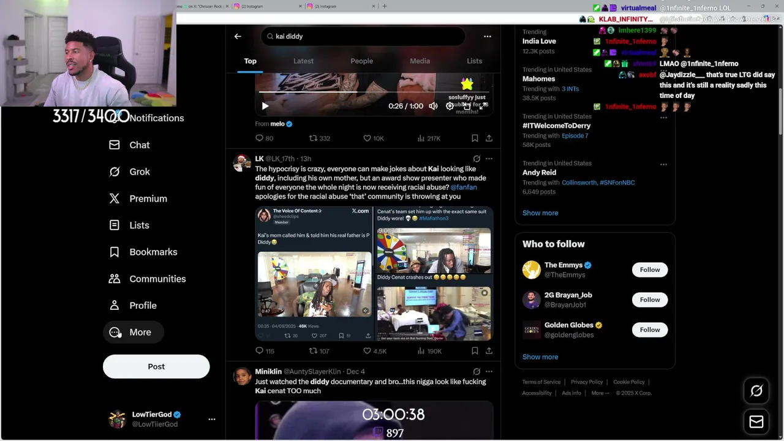Switch to the Top tab
The width and height of the screenshot is (784, 441).
click(251, 61)
